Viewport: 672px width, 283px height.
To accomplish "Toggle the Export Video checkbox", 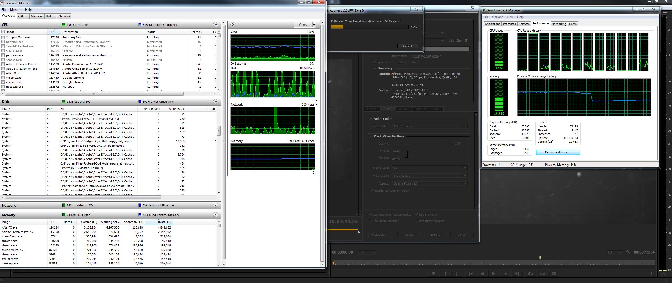I will click(x=374, y=62).
